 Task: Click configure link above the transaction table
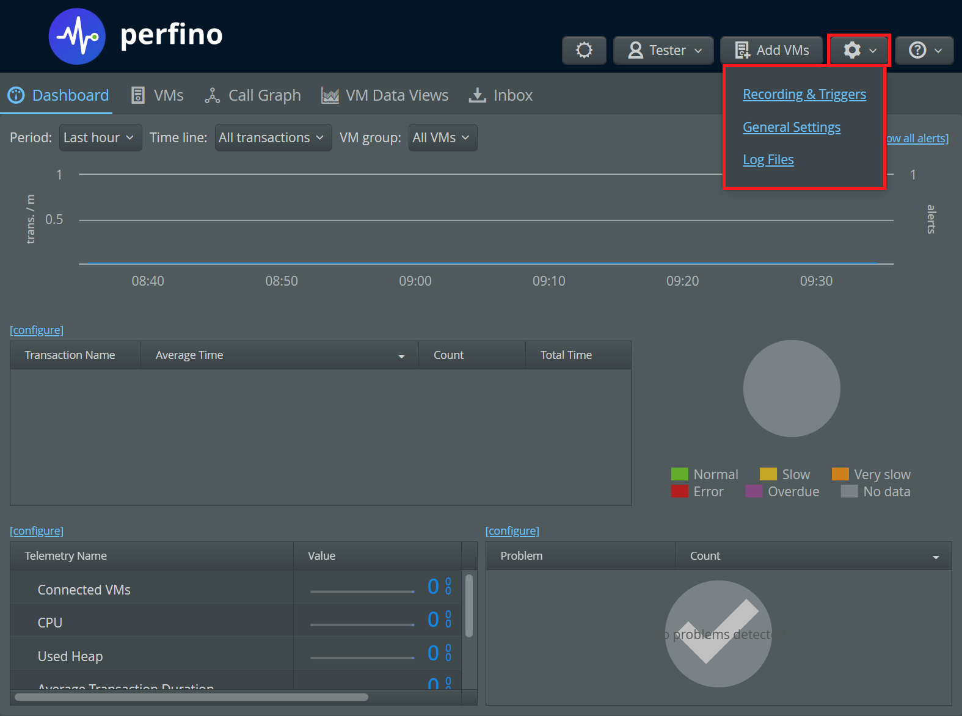click(37, 330)
